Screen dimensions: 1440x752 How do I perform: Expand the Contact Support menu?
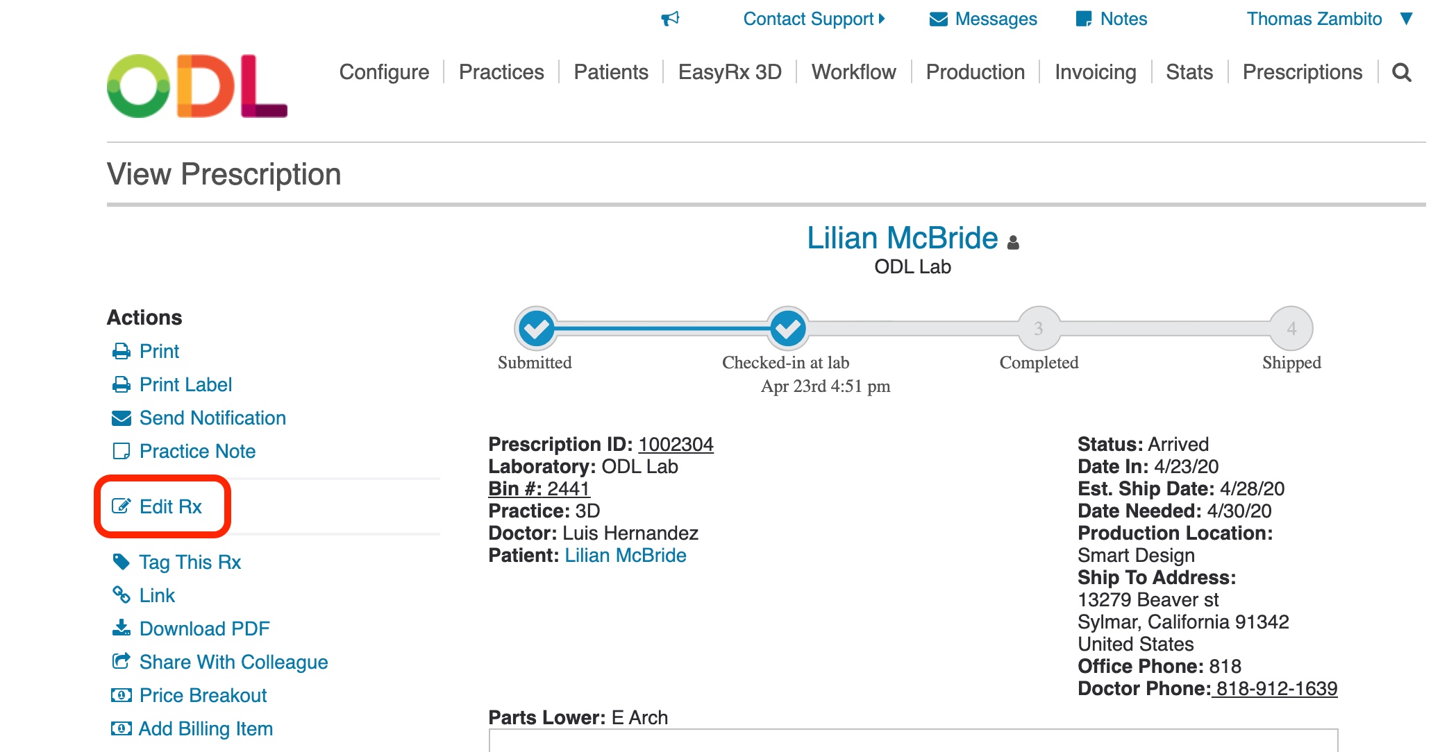tap(814, 19)
